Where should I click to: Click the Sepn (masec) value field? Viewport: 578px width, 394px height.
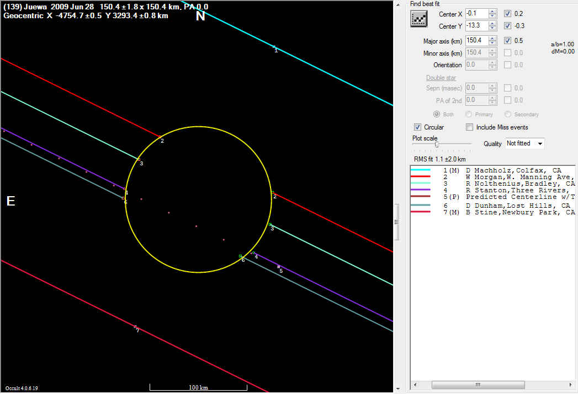pyautogui.click(x=477, y=88)
